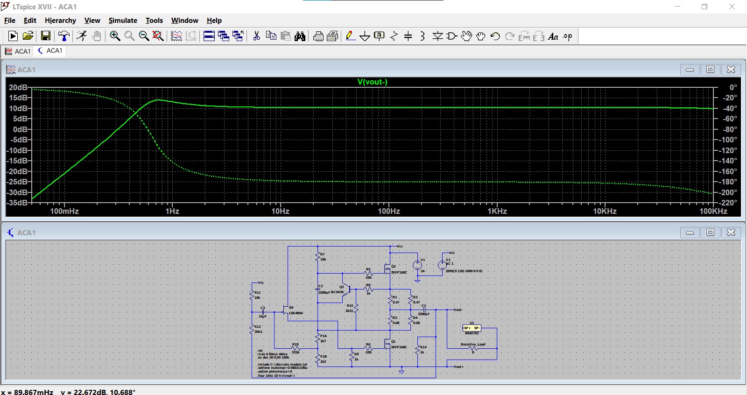Tile windows horizontally icon
Screen dimensions: 747x395
(209, 36)
